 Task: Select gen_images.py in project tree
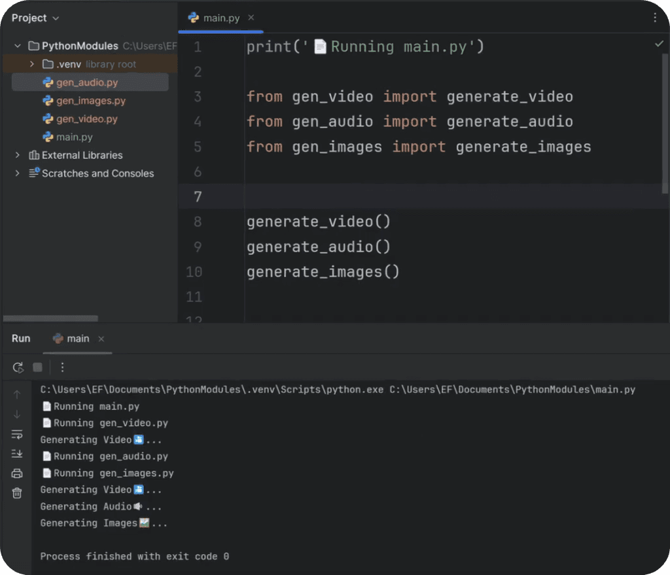tap(90, 101)
